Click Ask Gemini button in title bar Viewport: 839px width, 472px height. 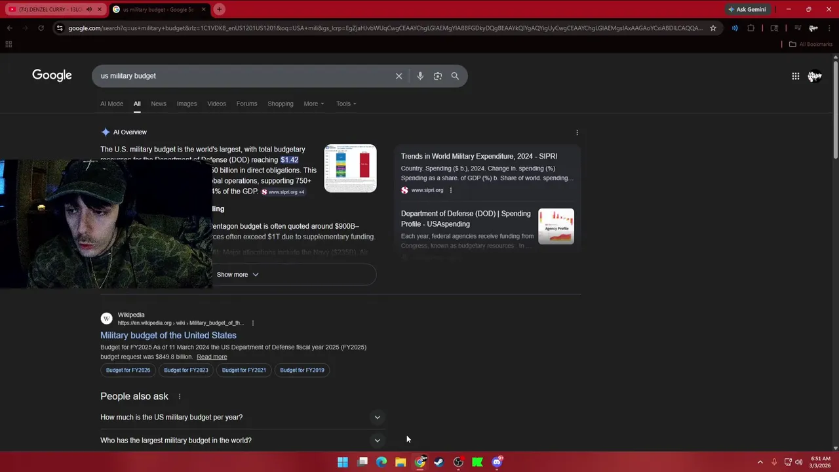click(x=747, y=9)
